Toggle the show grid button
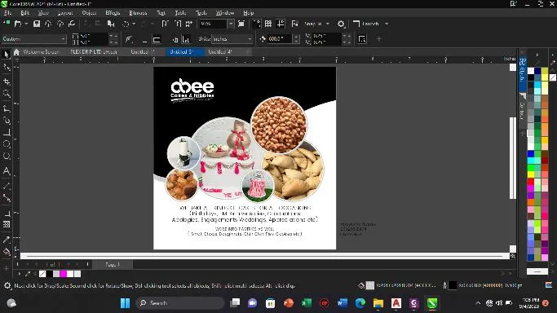Image resolution: width=557 pixels, height=313 pixels. [268, 24]
